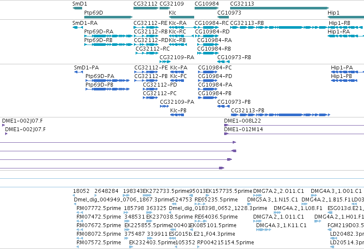Select the CG32109-RA transcript
Screen dimensions: 364x249
pyautogui.click(x=165, y=62)
